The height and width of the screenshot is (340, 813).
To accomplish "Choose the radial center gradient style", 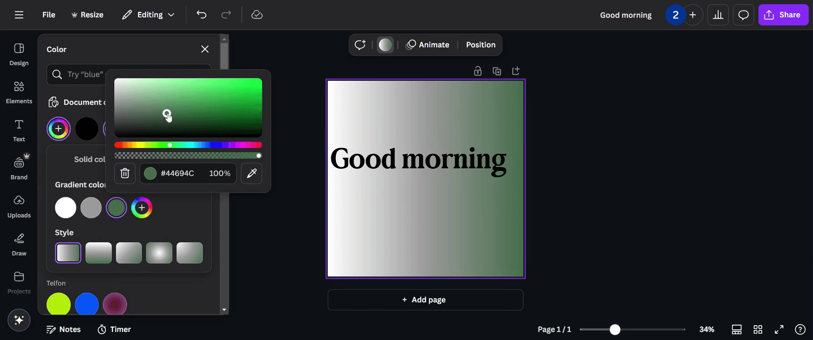I will point(159,253).
